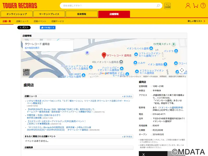The image size is (208, 156).
Task: Click the parking P icon on map
Action: coord(87,53)
